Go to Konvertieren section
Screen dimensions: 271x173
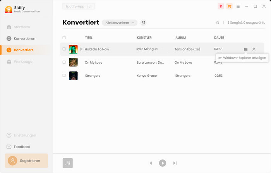click(x=24, y=38)
